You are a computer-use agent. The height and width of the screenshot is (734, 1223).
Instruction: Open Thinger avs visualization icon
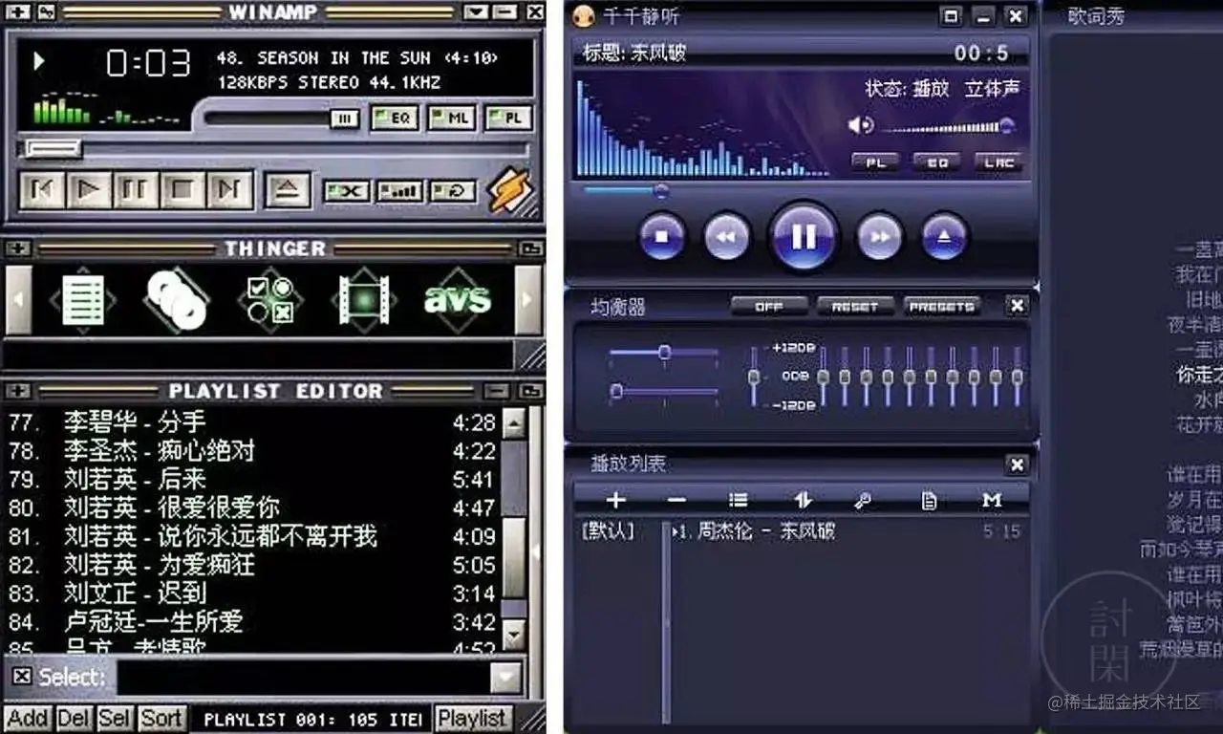[x=458, y=300]
